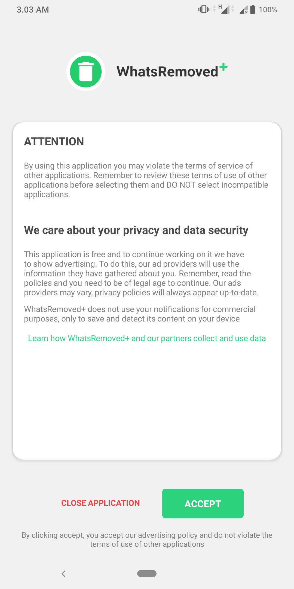
Task: Tap the no-service signal icon with x
Action: tap(243, 10)
